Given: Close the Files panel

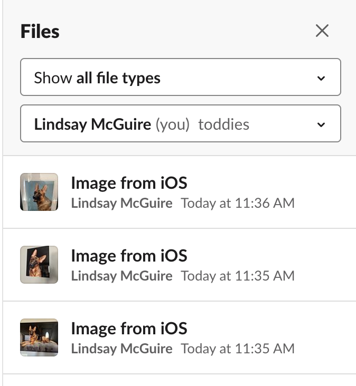Looking at the screenshot, I should (322, 31).
